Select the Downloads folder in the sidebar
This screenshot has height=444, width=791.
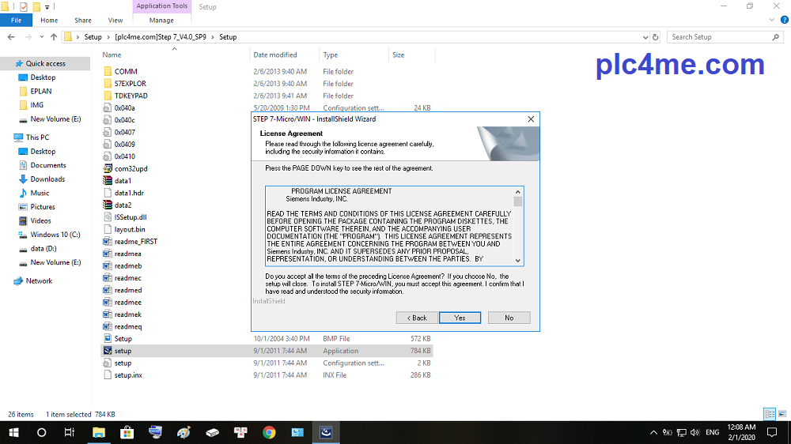point(47,179)
